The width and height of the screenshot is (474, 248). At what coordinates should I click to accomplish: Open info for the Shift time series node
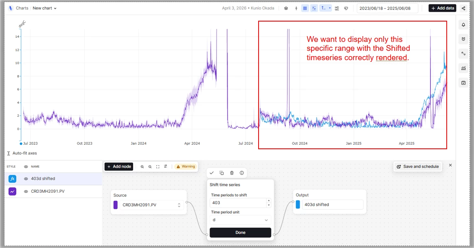(242, 173)
